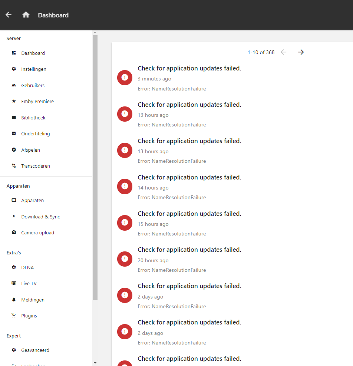This screenshot has width=353, height=366.
Task: Click the Meldingen bell icon
Action: click(x=14, y=300)
